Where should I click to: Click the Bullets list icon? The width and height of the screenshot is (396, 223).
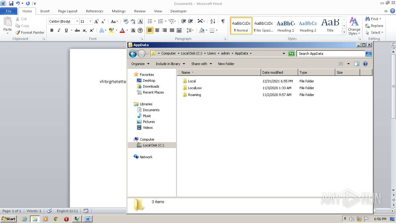click(x=150, y=21)
